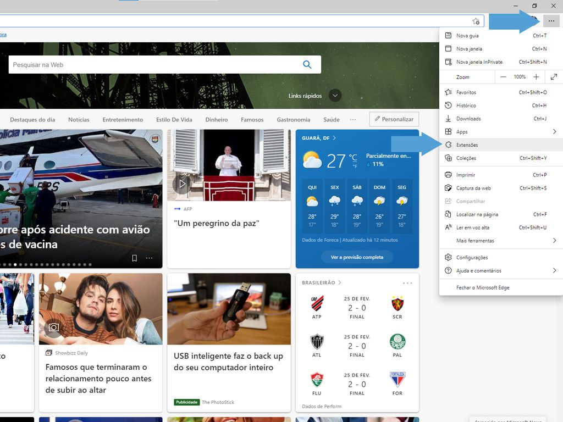Open the ATP vs SCR match result
Image resolution: width=563 pixels, height=422 pixels.
click(x=357, y=308)
